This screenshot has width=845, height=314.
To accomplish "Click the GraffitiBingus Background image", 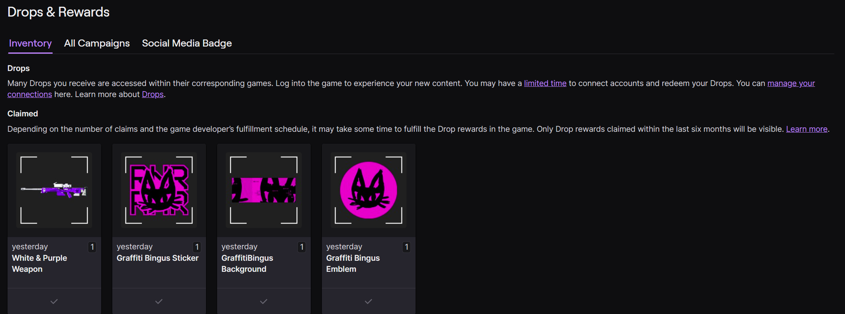I will click(x=264, y=190).
